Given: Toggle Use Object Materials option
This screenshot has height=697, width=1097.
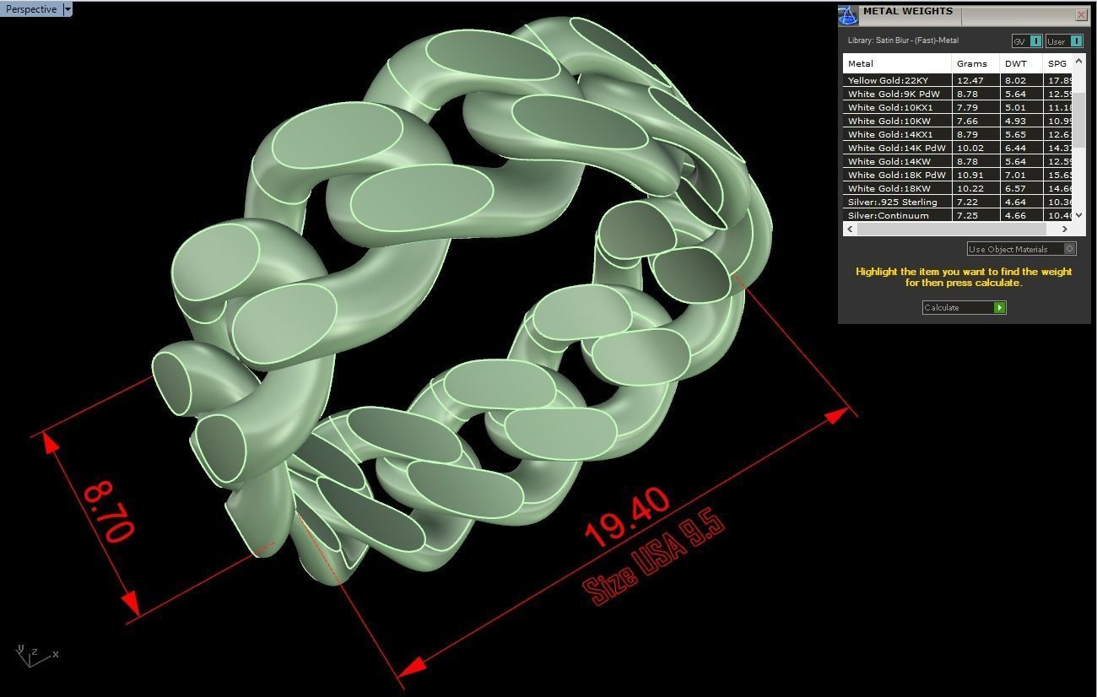Looking at the screenshot, I should tap(1022, 249).
